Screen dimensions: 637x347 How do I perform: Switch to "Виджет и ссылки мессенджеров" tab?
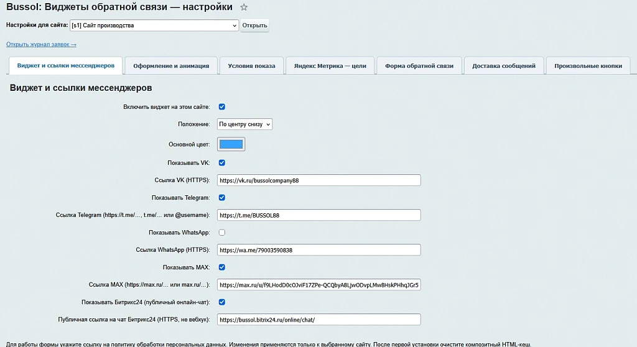click(66, 65)
